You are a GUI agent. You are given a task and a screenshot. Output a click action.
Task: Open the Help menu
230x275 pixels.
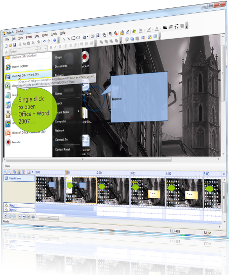tap(62, 33)
